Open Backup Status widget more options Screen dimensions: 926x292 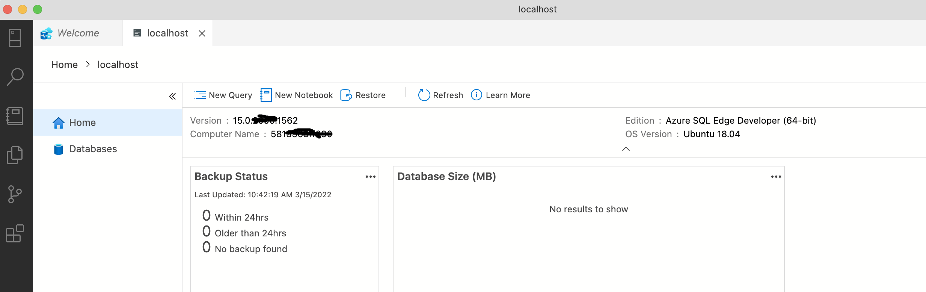[x=371, y=177]
